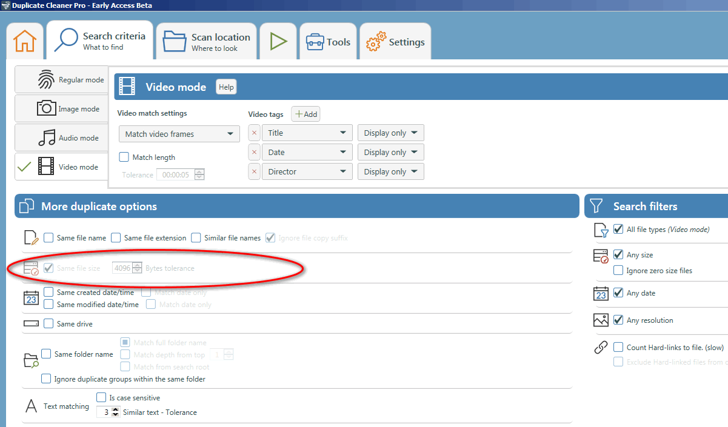Click the Help button in Video mode header
This screenshot has height=427, width=728.
(x=226, y=87)
